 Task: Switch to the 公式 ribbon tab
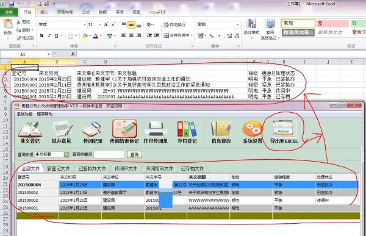(85, 12)
